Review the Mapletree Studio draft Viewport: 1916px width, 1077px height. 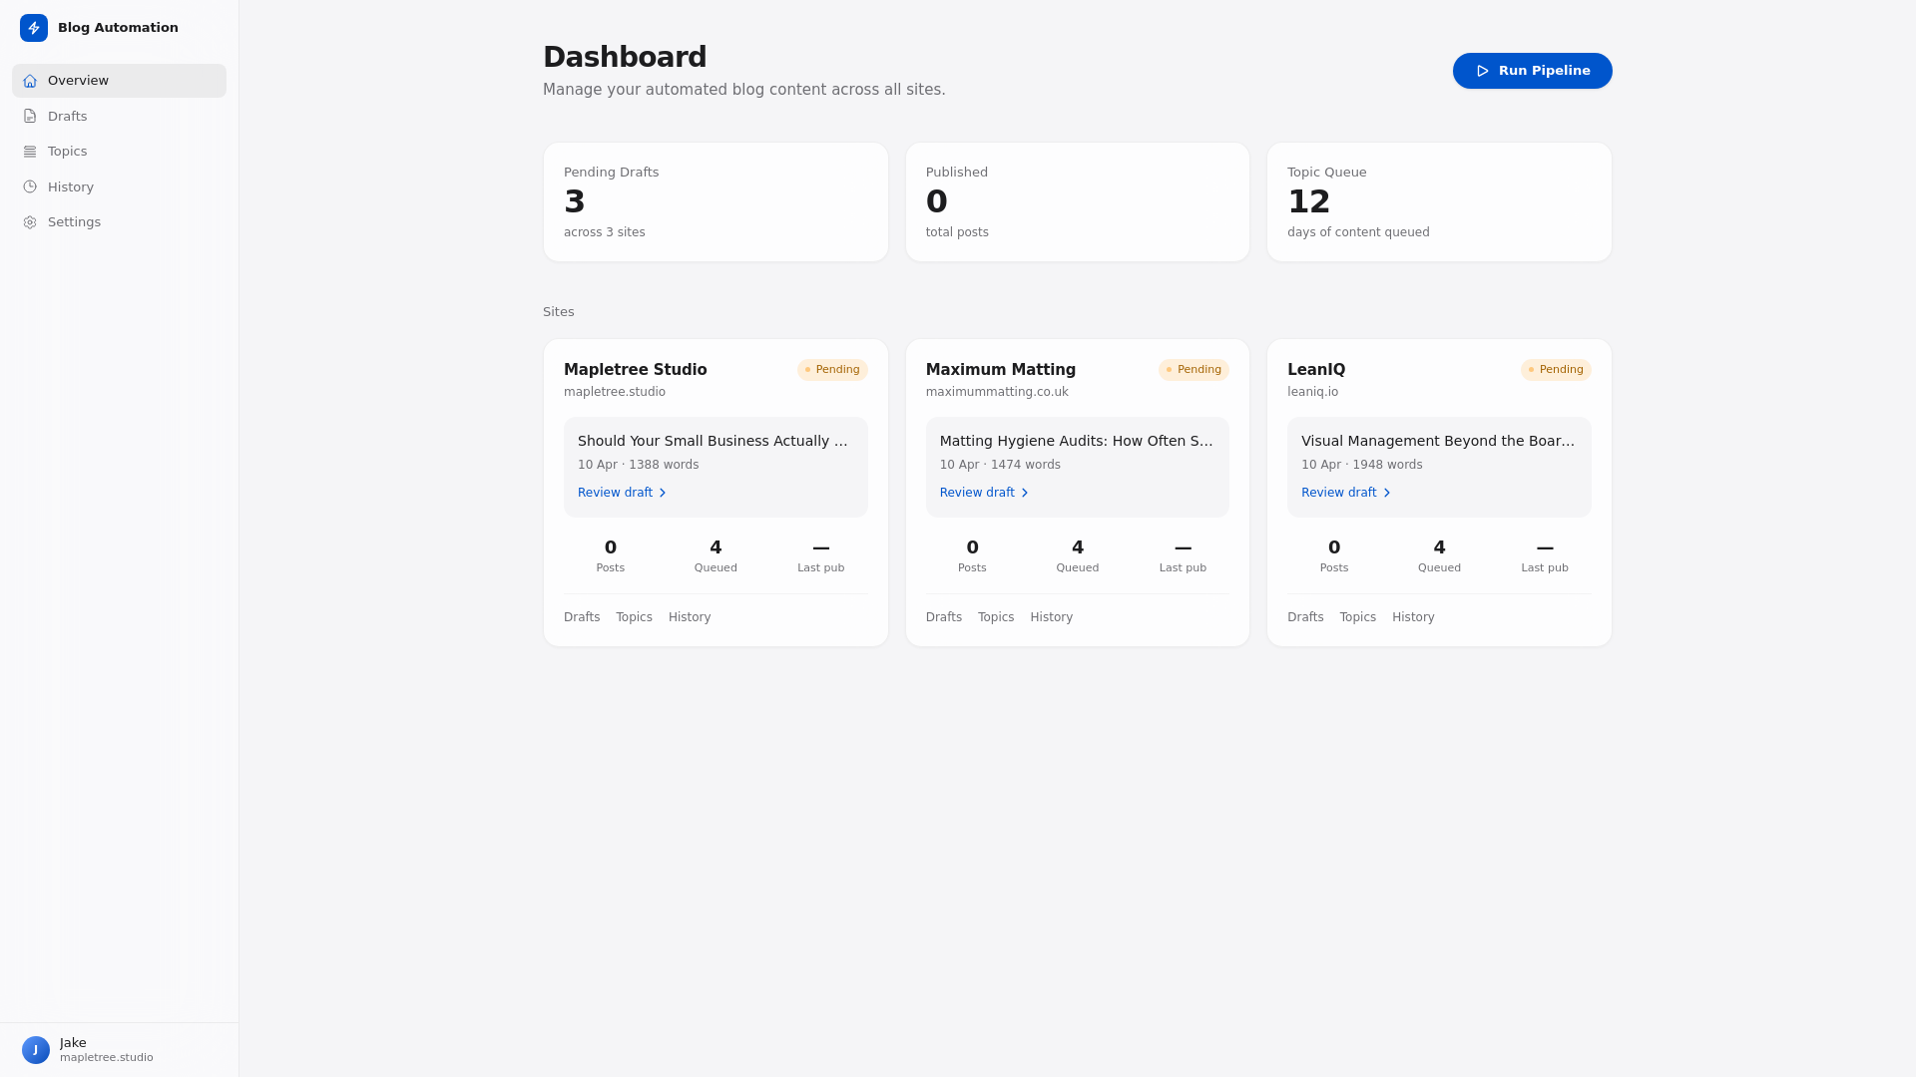[622, 493]
